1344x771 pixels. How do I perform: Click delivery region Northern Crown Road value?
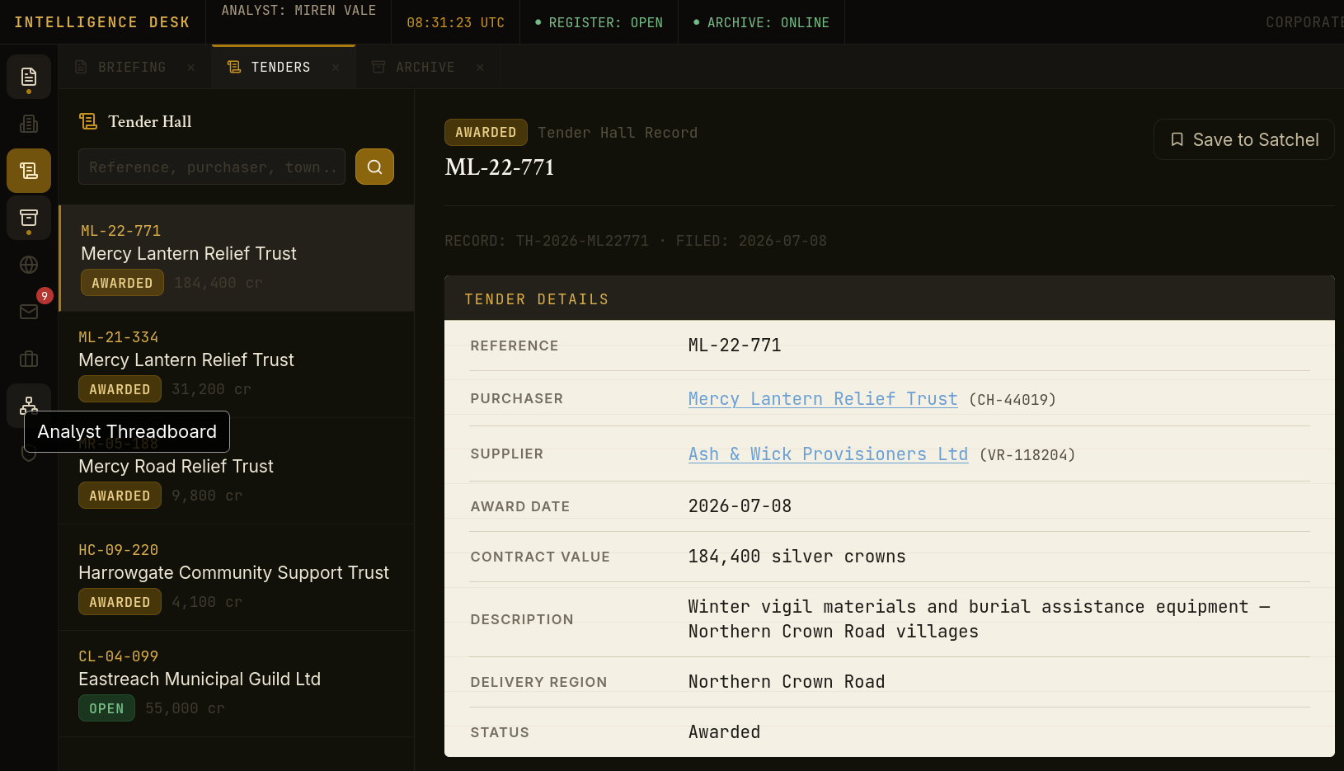pyautogui.click(x=787, y=682)
